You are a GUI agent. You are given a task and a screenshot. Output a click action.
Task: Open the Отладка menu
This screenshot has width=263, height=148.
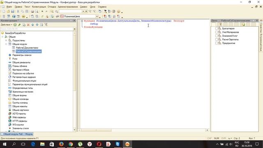pyautogui.click(x=52, y=7)
